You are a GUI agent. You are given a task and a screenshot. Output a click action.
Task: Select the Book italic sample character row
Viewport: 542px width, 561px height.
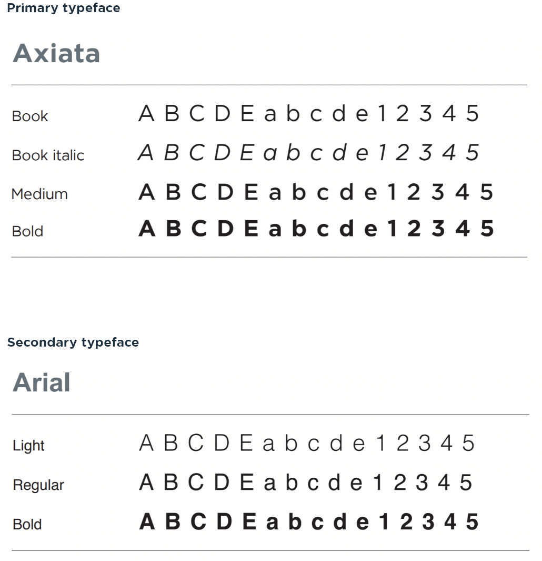tap(308, 153)
